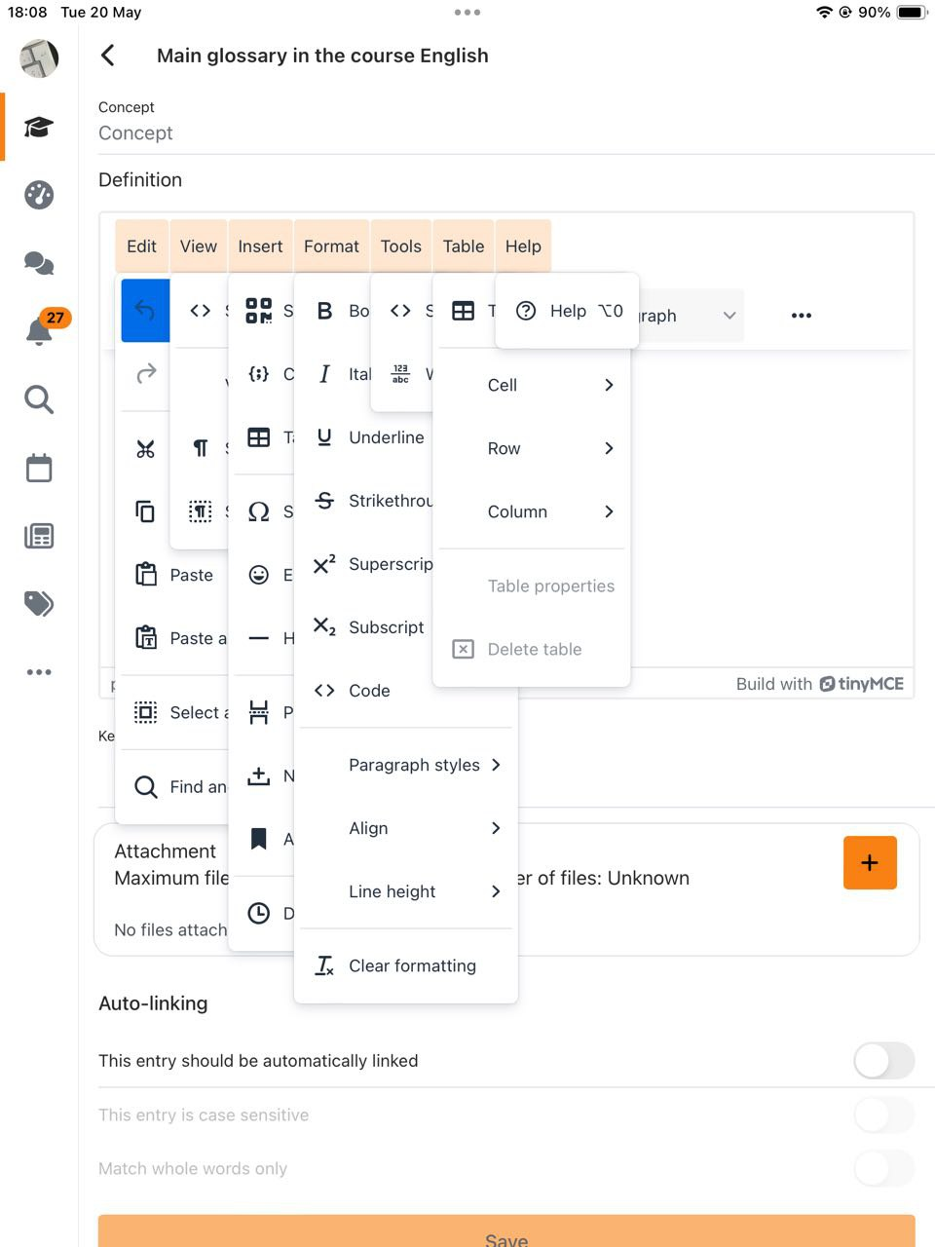
Task: Click the Bold B icon
Action: (x=325, y=311)
